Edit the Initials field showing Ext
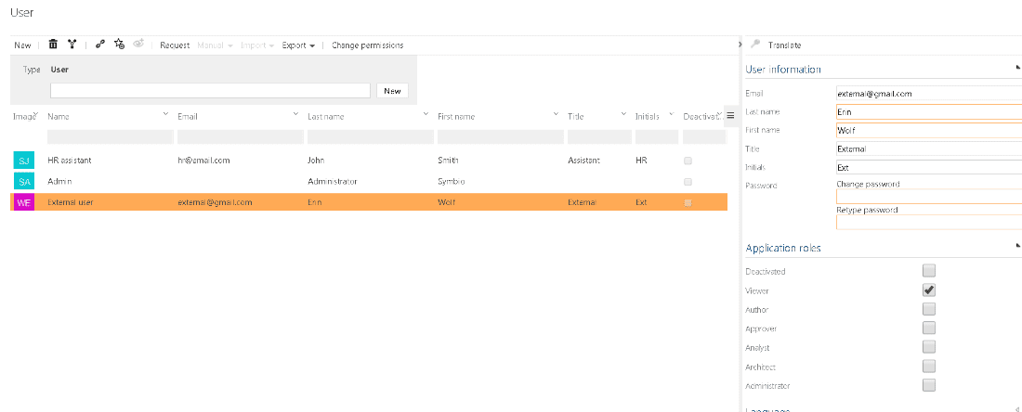This screenshot has height=412, width=1022. coord(929,167)
